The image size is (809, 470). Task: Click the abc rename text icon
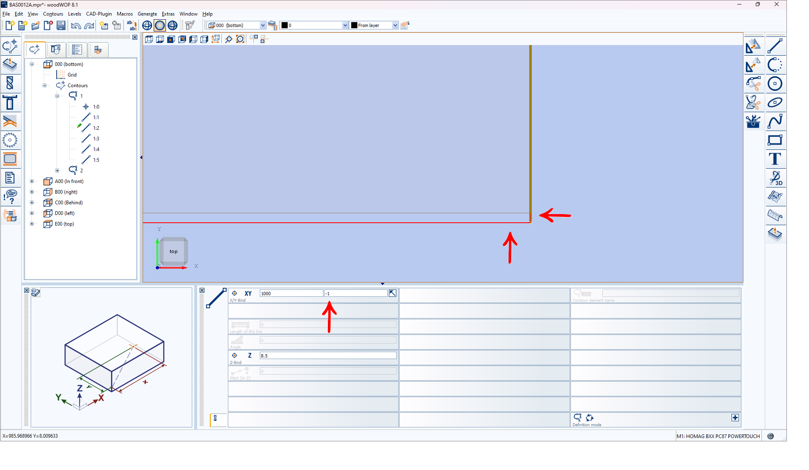(x=132, y=25)
